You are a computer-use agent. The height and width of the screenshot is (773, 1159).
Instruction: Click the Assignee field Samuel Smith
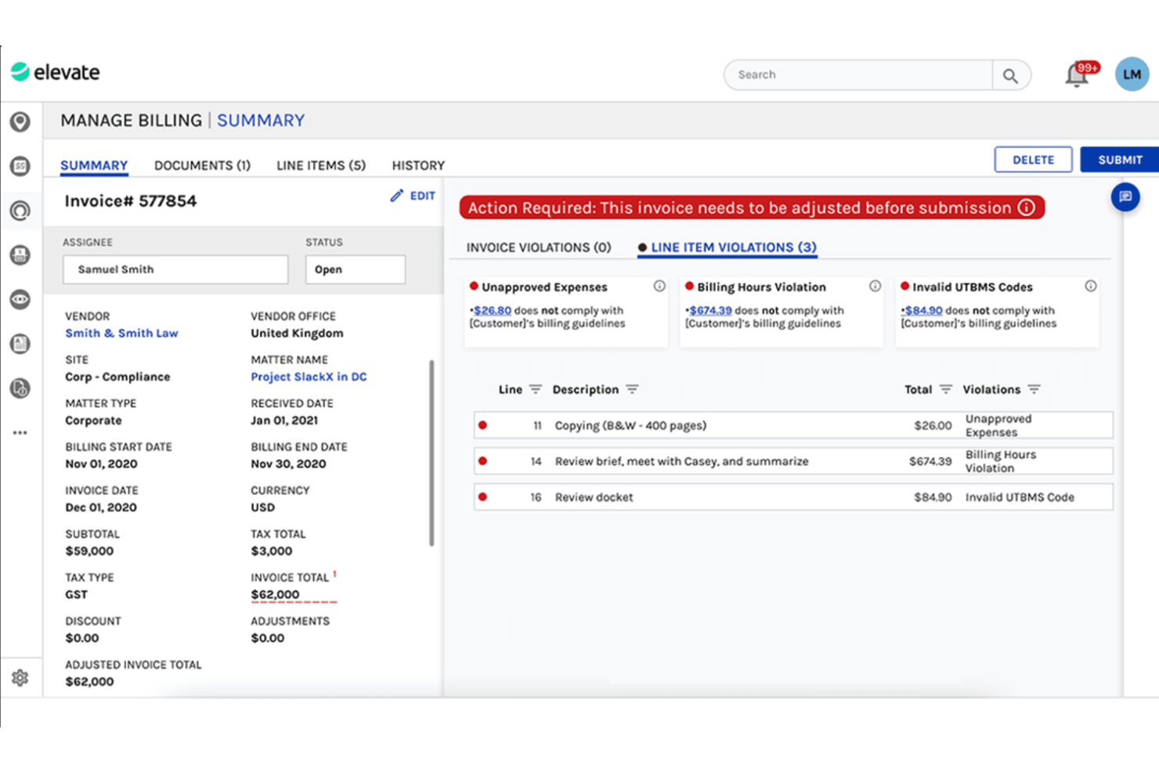(175, 269)
